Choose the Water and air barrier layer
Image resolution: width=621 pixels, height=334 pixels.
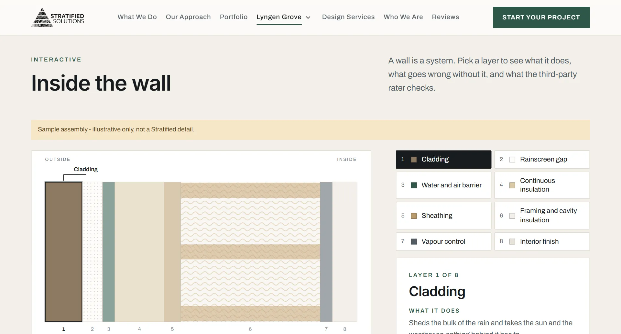[443, 185]
